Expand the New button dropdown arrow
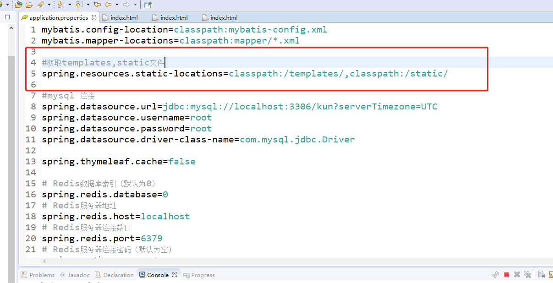553x283 pixels. coord(7,5)
